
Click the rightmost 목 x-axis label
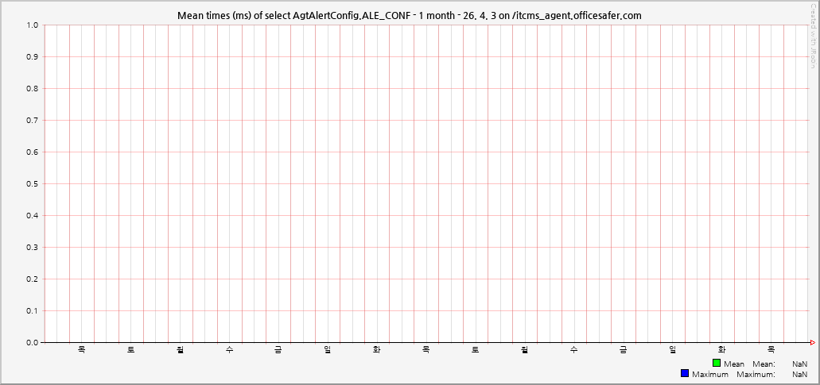771,349
